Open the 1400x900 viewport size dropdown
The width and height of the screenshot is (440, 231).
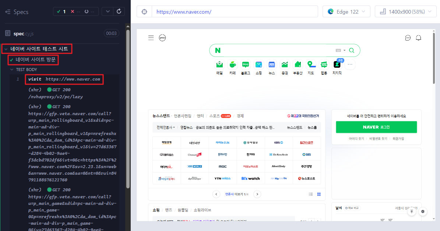[406, 12]
